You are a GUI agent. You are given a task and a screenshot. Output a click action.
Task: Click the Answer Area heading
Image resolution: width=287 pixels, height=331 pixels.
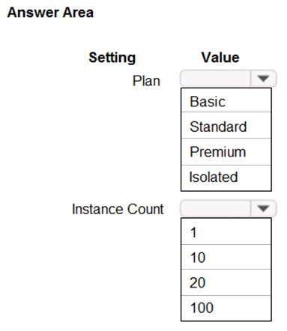[x=50, y=13]
